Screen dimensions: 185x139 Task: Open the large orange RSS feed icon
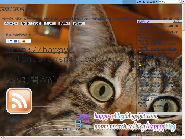click(x=19, y=101)
